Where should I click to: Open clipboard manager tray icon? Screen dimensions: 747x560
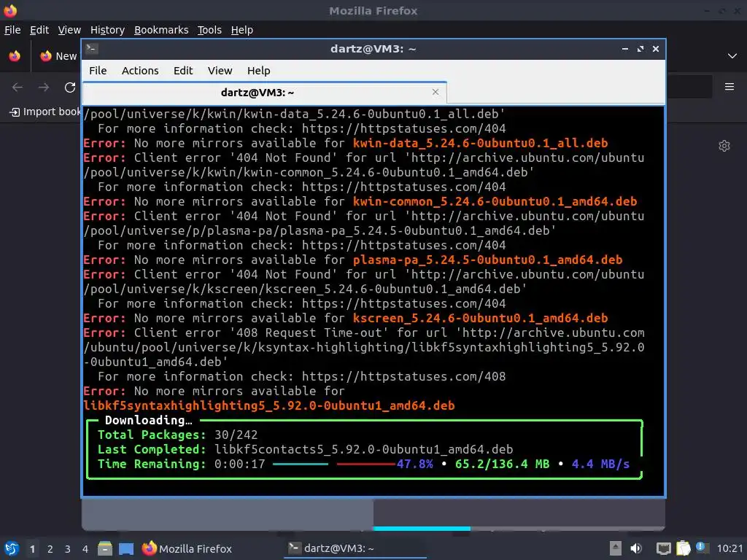pos(683,548)
